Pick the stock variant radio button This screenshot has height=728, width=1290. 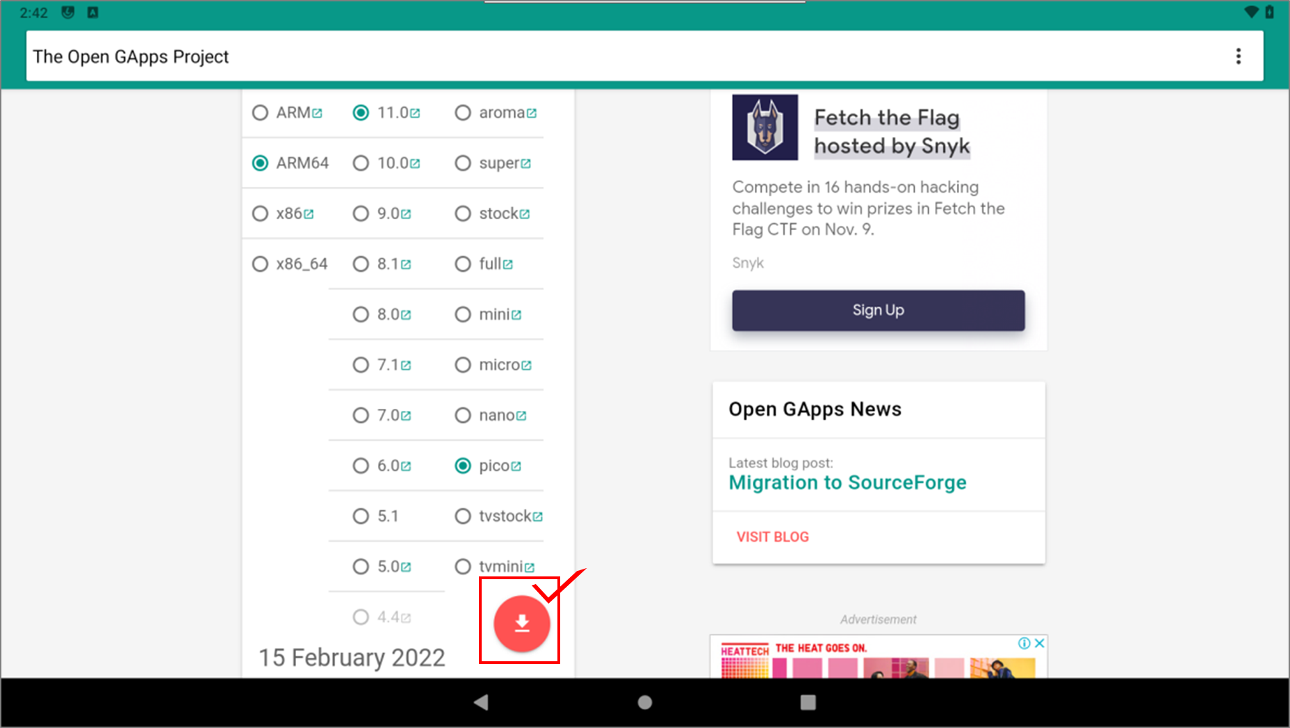[463, 213]
